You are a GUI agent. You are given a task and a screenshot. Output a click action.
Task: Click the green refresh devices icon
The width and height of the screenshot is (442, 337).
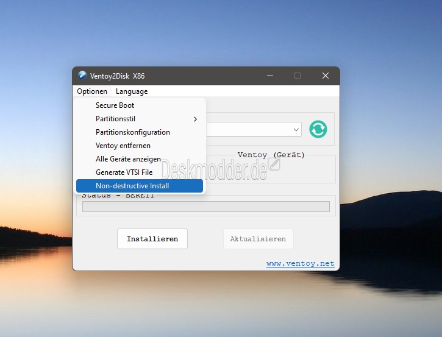318,129
